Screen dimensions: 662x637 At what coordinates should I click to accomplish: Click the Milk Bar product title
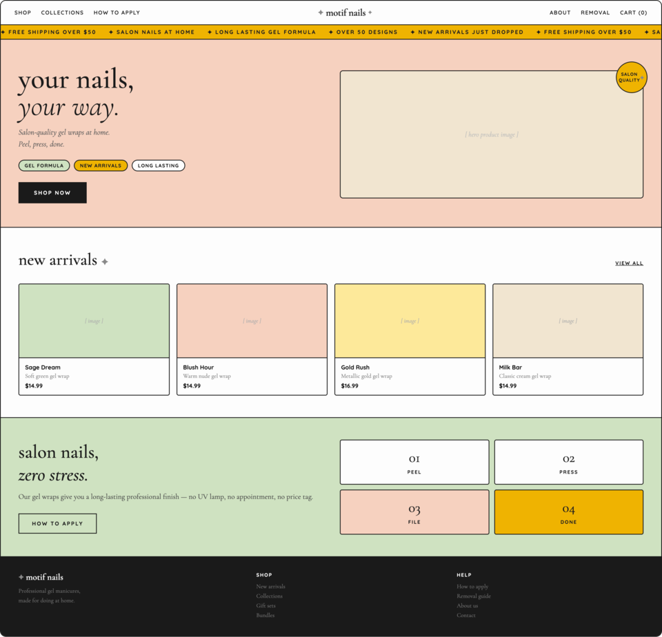point(510,367)
